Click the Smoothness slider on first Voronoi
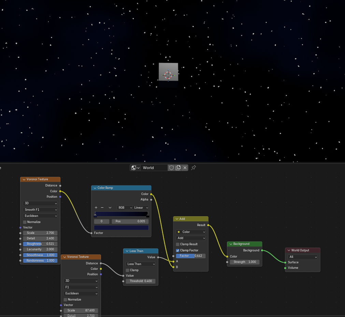This screenshot has height=317, width=345. (x=40, y=255)
